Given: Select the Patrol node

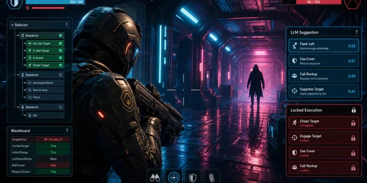Looking at the screenshot, I should click(45, 97).
